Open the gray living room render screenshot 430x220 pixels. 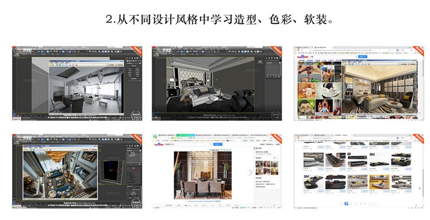77,84
